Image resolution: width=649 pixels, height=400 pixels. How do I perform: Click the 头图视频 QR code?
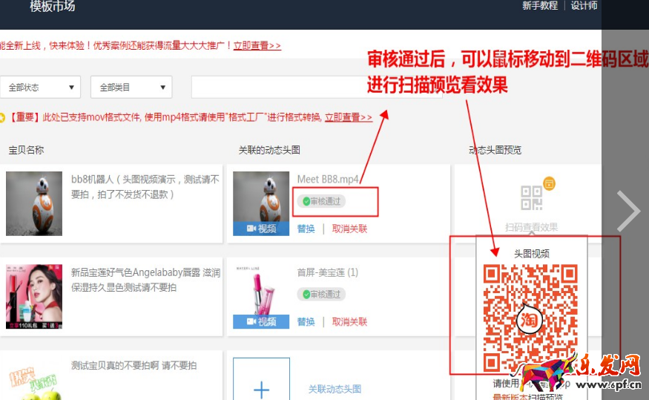point(530,318)
